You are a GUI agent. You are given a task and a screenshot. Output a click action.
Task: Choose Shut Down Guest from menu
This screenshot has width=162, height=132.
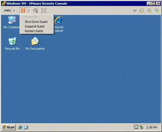pyautogui.click(x=36, y=22)
